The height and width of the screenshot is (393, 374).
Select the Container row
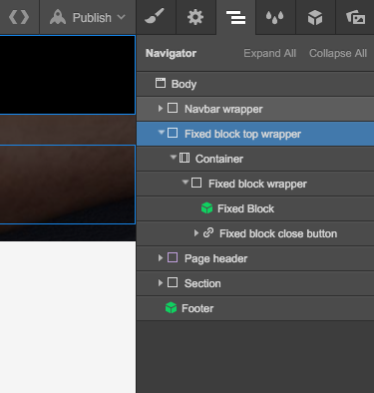[x=255, y=159]
